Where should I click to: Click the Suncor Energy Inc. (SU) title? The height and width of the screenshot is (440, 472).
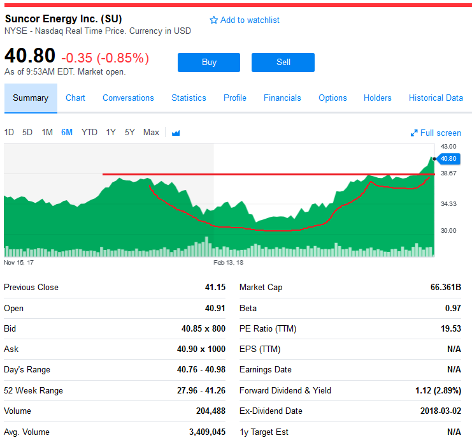[x=64, y=18]
